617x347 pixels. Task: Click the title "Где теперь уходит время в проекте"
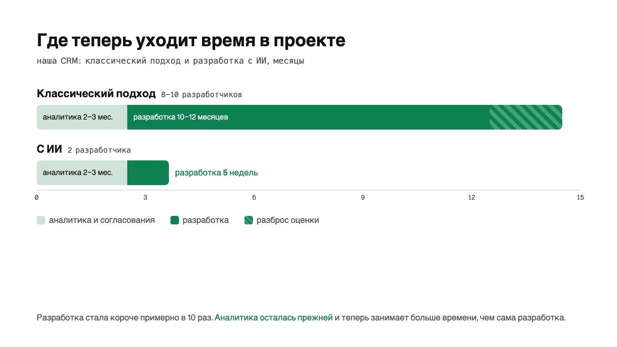[x=191, y=41]
